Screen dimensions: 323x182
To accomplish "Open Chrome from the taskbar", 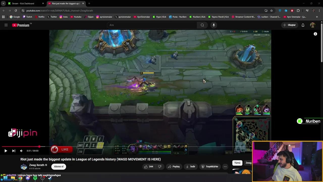I will coord(20,178).
